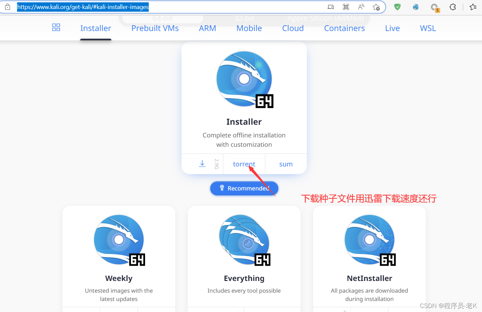Switch to Prebuilt VMs tab
The height and width of the screenshot is (312, 482).
[155, 28]
